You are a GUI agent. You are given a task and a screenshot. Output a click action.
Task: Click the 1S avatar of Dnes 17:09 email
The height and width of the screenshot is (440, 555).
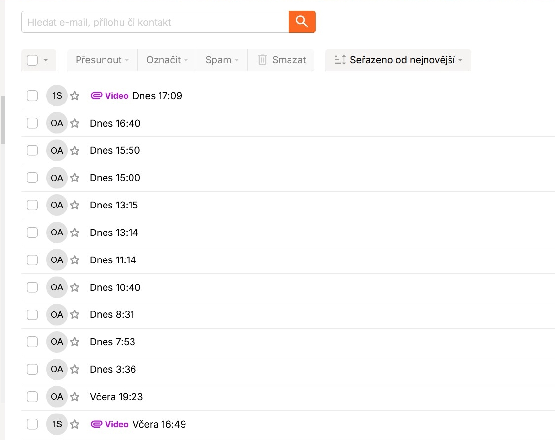click(x=56, y=96)
